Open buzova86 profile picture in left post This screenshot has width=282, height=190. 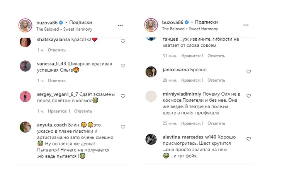25,26
